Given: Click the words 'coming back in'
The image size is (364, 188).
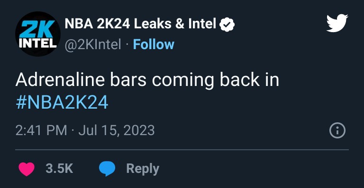Looking at the screenshot, I should pyautogui.click(x=216, y=80).
